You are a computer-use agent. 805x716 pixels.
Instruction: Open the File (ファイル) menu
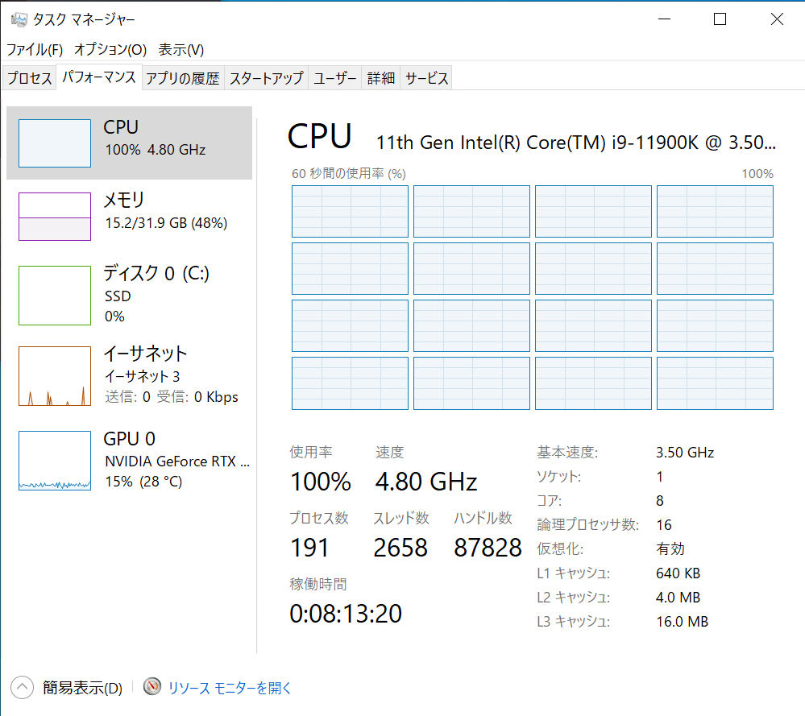coord(35,50)
